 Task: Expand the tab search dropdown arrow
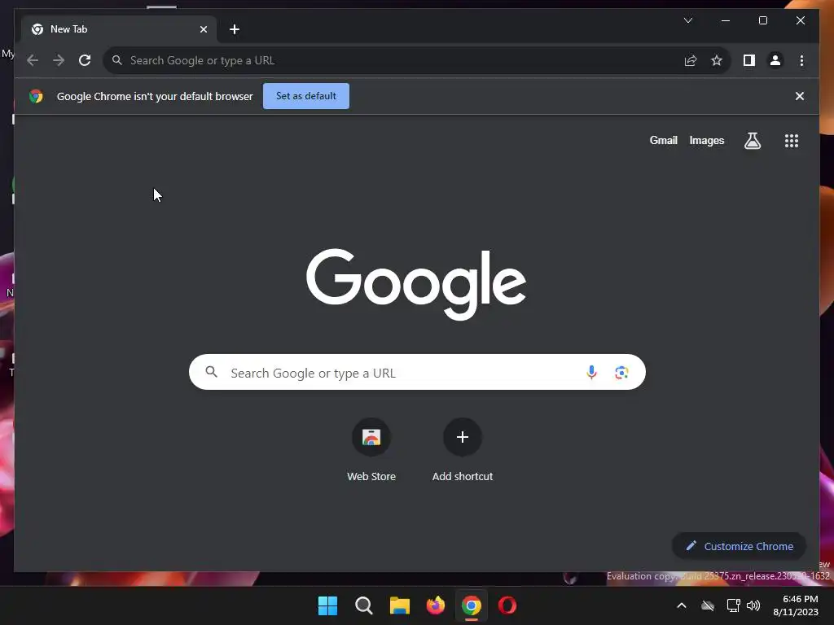(x=687, y=20)
